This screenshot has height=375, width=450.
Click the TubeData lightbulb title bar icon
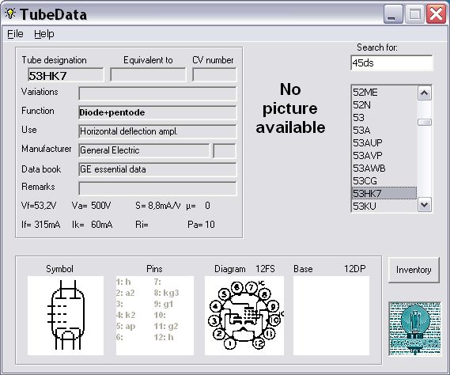[10, 13]
